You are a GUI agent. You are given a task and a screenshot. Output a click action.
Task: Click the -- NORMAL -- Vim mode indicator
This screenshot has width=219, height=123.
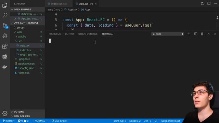[40, 121]
